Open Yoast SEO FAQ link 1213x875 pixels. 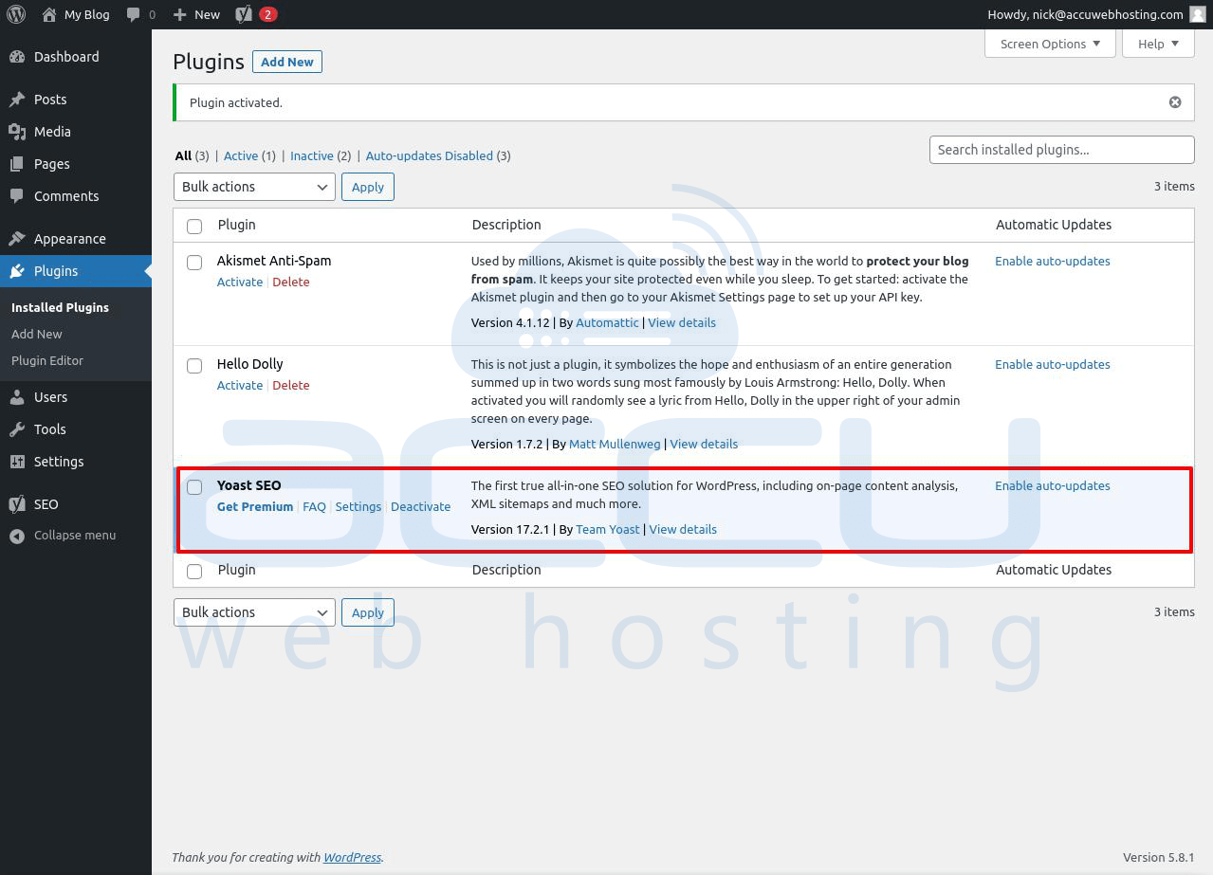[x=314, y=506]
